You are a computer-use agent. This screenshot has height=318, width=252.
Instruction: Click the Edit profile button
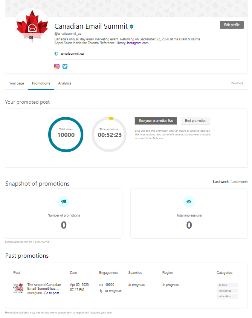click(232, 25)
